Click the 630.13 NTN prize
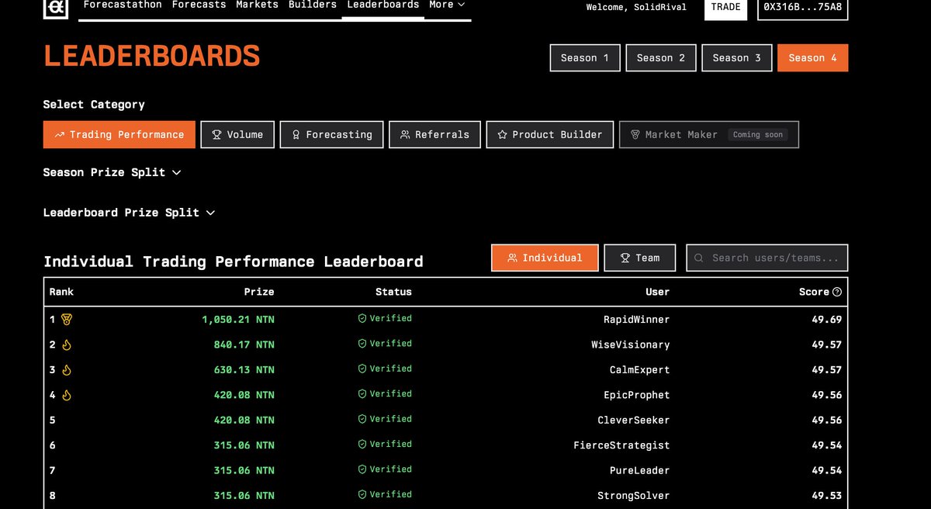Image resolution: width=931 pixels, height=509 pixels. 244,370
